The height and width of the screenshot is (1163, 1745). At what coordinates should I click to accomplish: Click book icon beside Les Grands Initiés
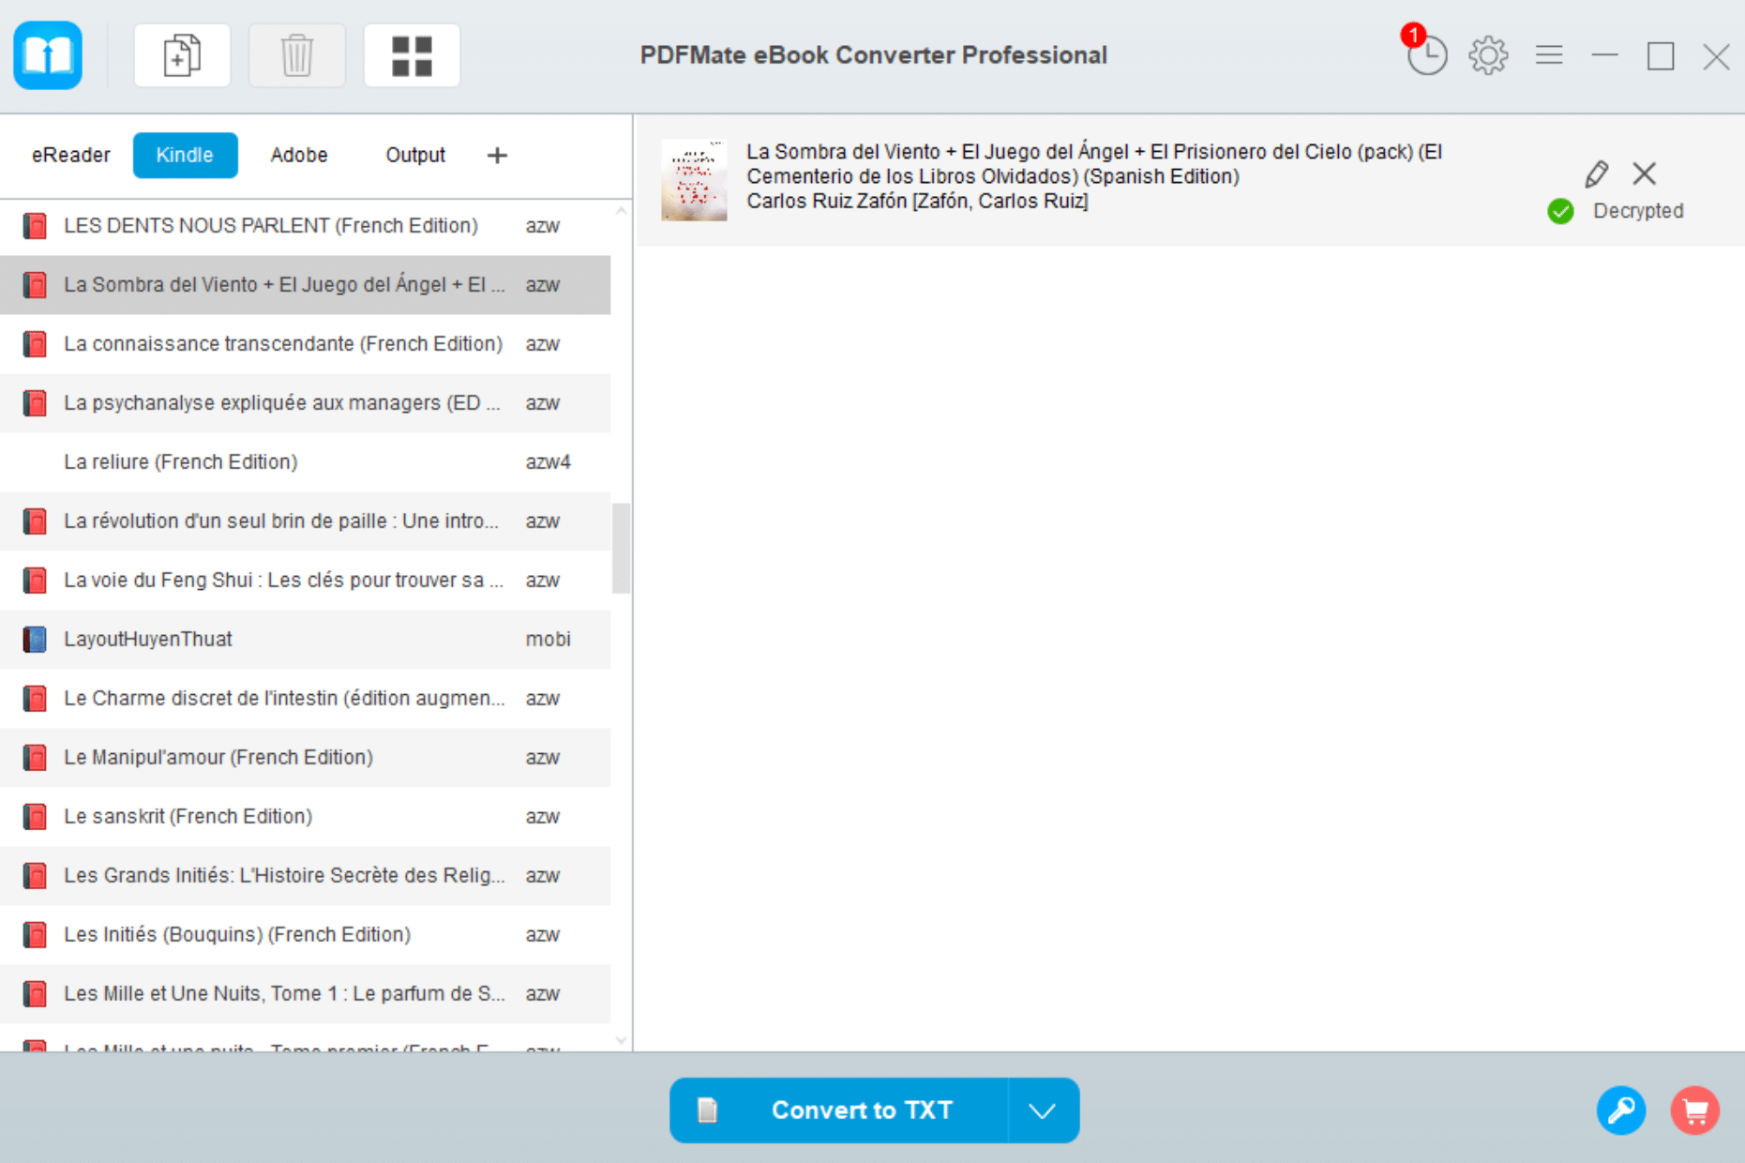click(35, 876)
